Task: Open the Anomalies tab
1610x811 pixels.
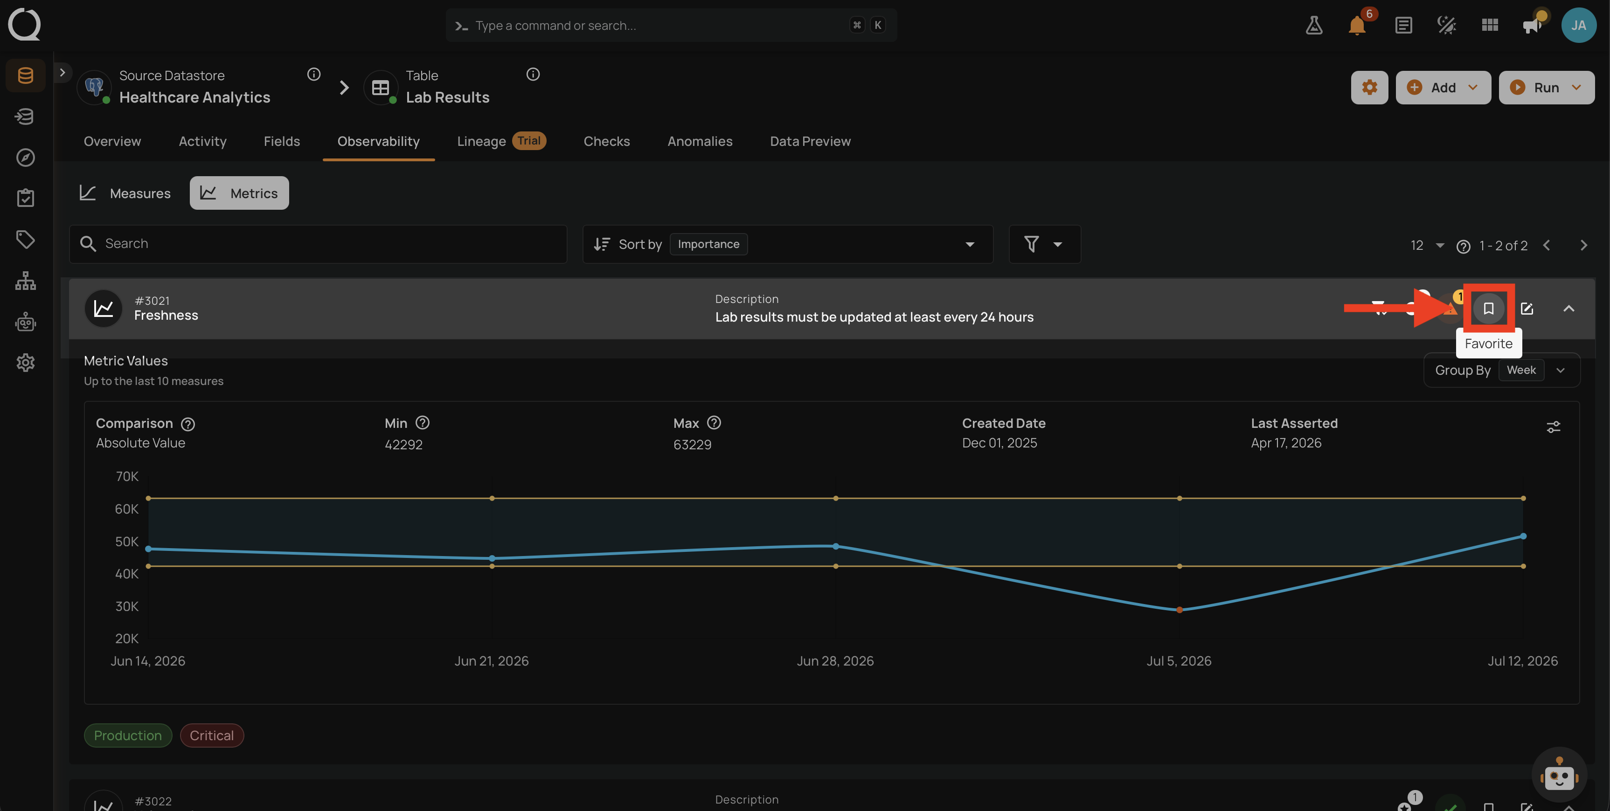Action: tap(700, 141)
